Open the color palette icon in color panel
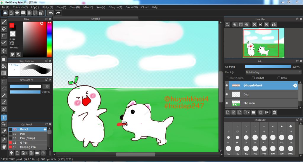Viewport: 303px width, 162px height. (x=12, y=54)
